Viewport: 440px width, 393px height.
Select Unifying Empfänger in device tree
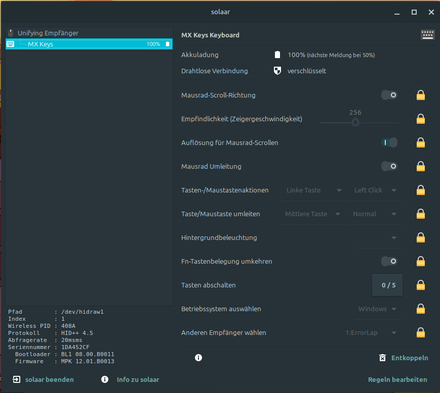[x=89, y=33]
